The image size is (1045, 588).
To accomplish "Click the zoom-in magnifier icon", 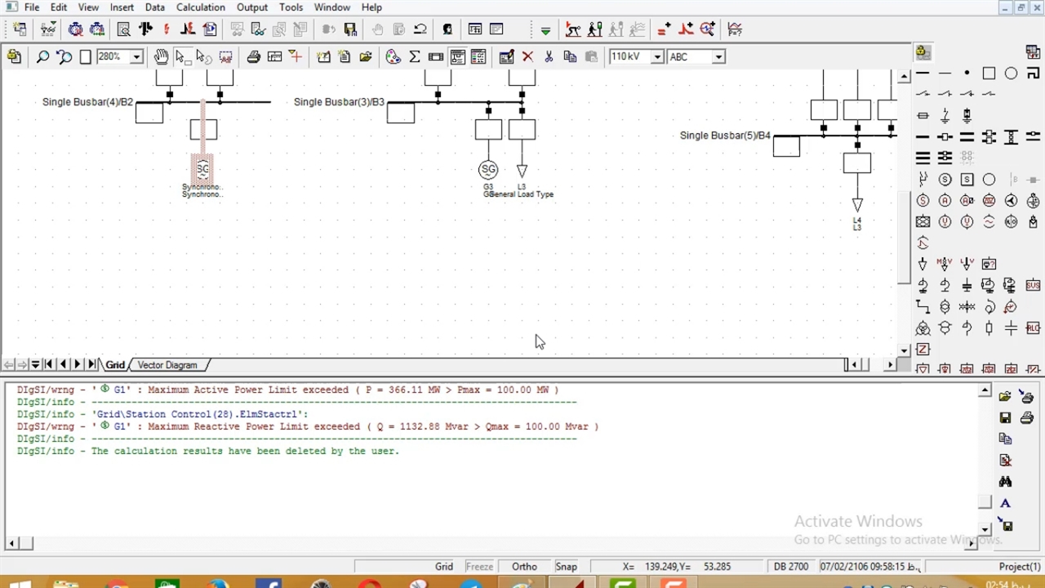I will pyautogui.click(x=42, y=57).
